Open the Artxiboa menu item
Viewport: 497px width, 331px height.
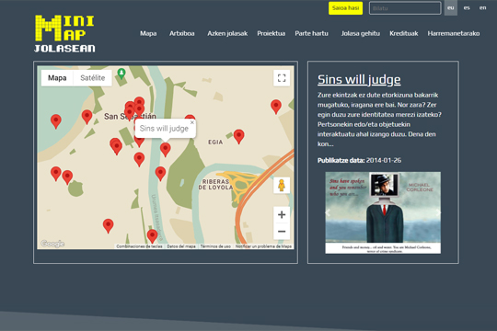[x=182, y=33]
